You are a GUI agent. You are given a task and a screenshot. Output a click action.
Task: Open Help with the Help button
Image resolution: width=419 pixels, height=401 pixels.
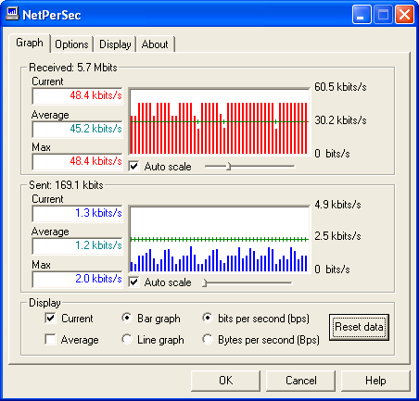[x=375, y=381]
